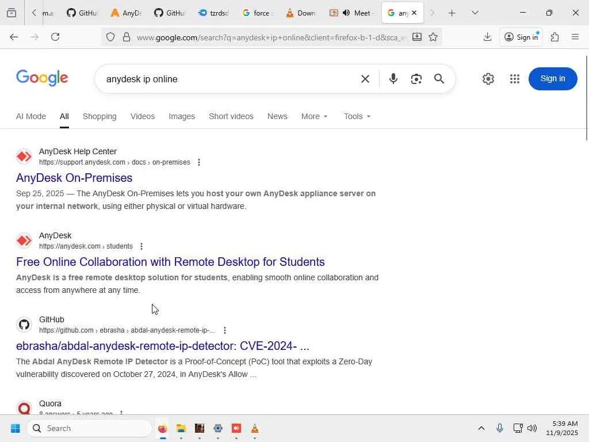The width and height of the screenshot is (589, 442).
Task: Go to Google homepage via logo
Action: [x=42, y=78]
